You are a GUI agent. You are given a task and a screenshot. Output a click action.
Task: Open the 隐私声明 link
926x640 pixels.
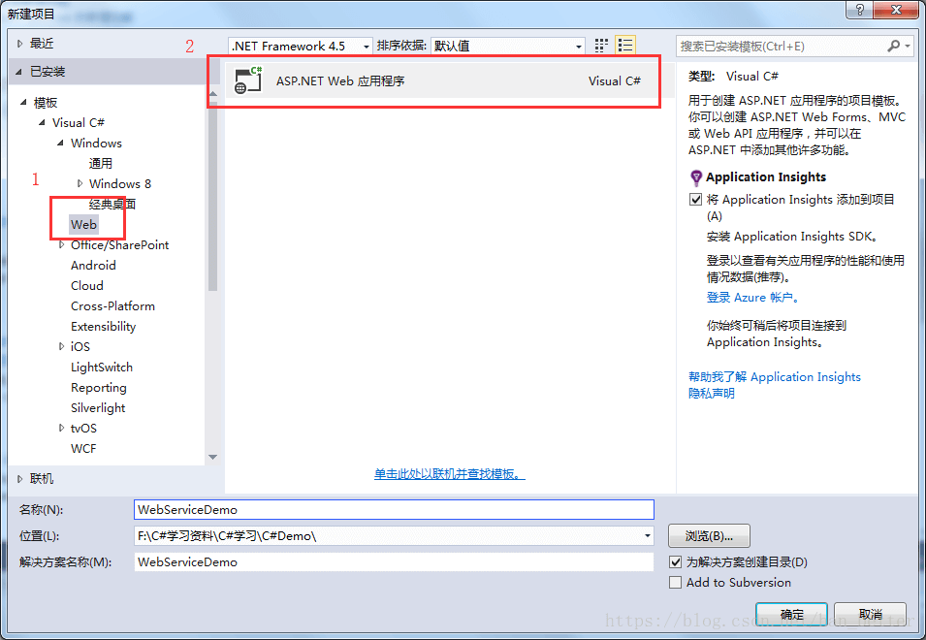click(711, 393)
